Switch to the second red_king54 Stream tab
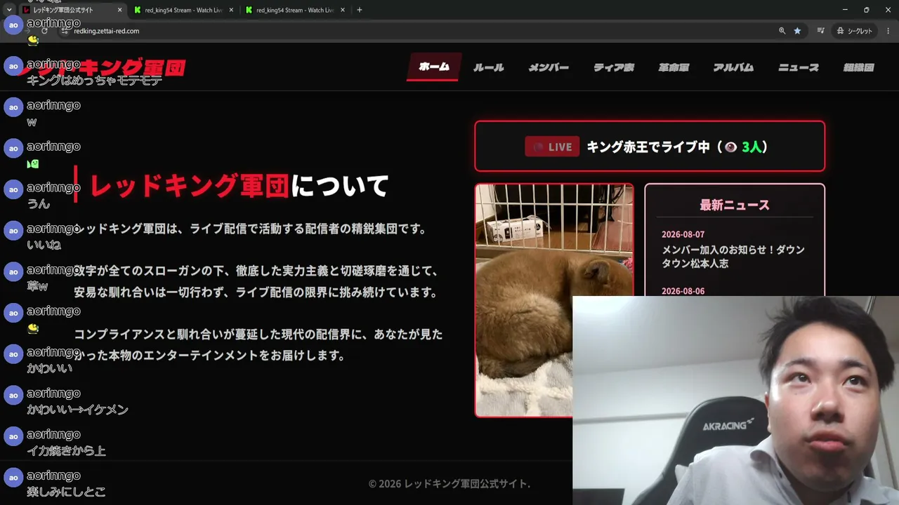 [294, 11]
